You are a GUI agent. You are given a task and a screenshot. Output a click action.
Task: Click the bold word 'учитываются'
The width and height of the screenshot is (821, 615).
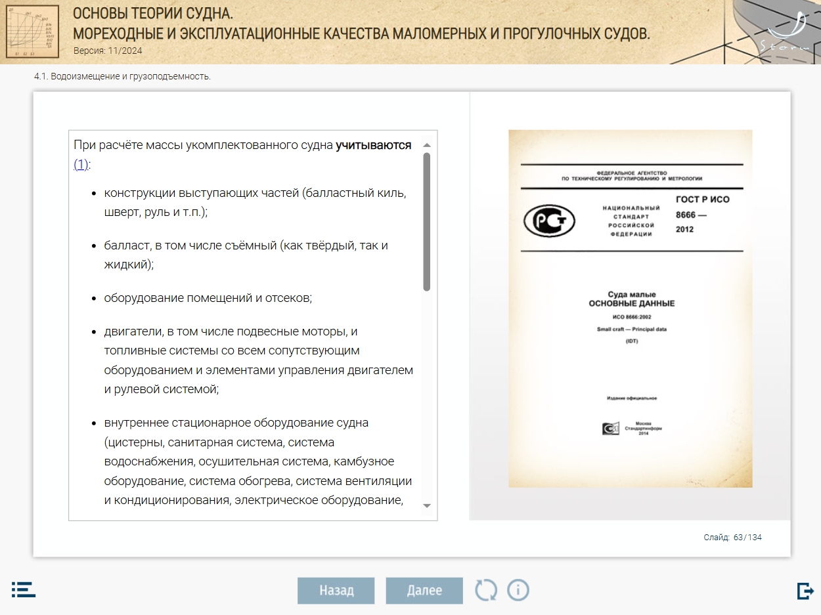374,145
